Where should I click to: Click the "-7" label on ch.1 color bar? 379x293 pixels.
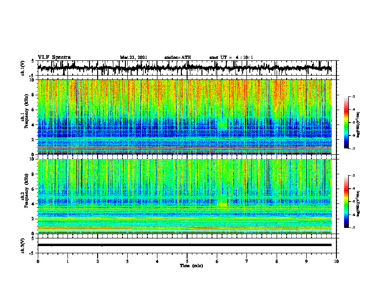coord(353,148)
